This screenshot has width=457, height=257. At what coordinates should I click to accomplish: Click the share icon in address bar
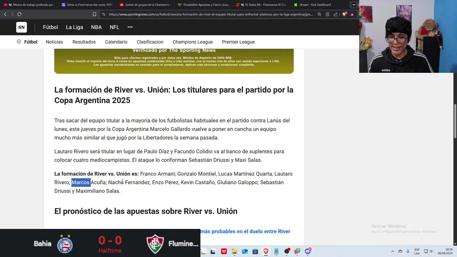[x=336, y=14]
